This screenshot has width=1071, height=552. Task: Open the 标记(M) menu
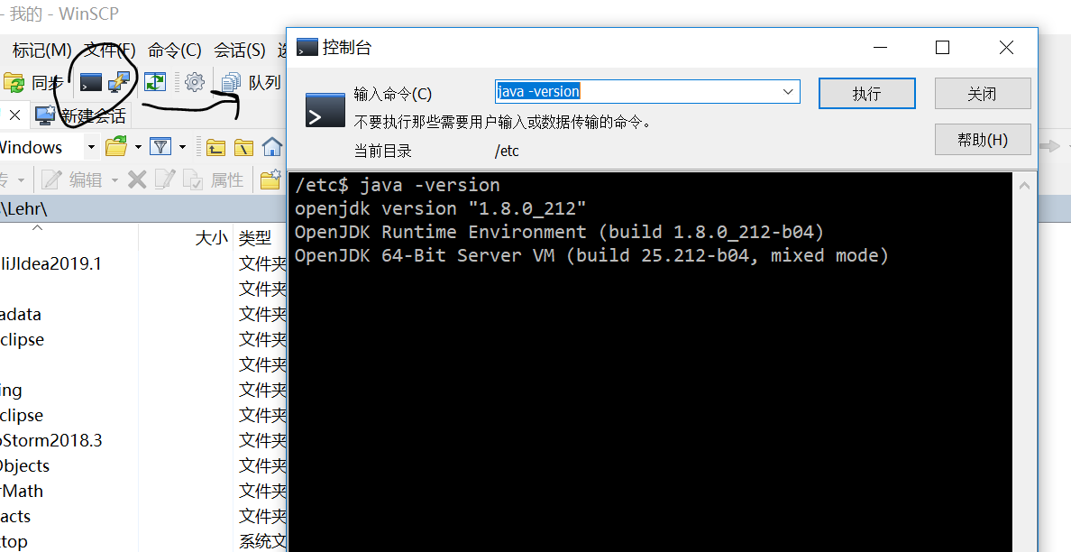tap(41, 50)
